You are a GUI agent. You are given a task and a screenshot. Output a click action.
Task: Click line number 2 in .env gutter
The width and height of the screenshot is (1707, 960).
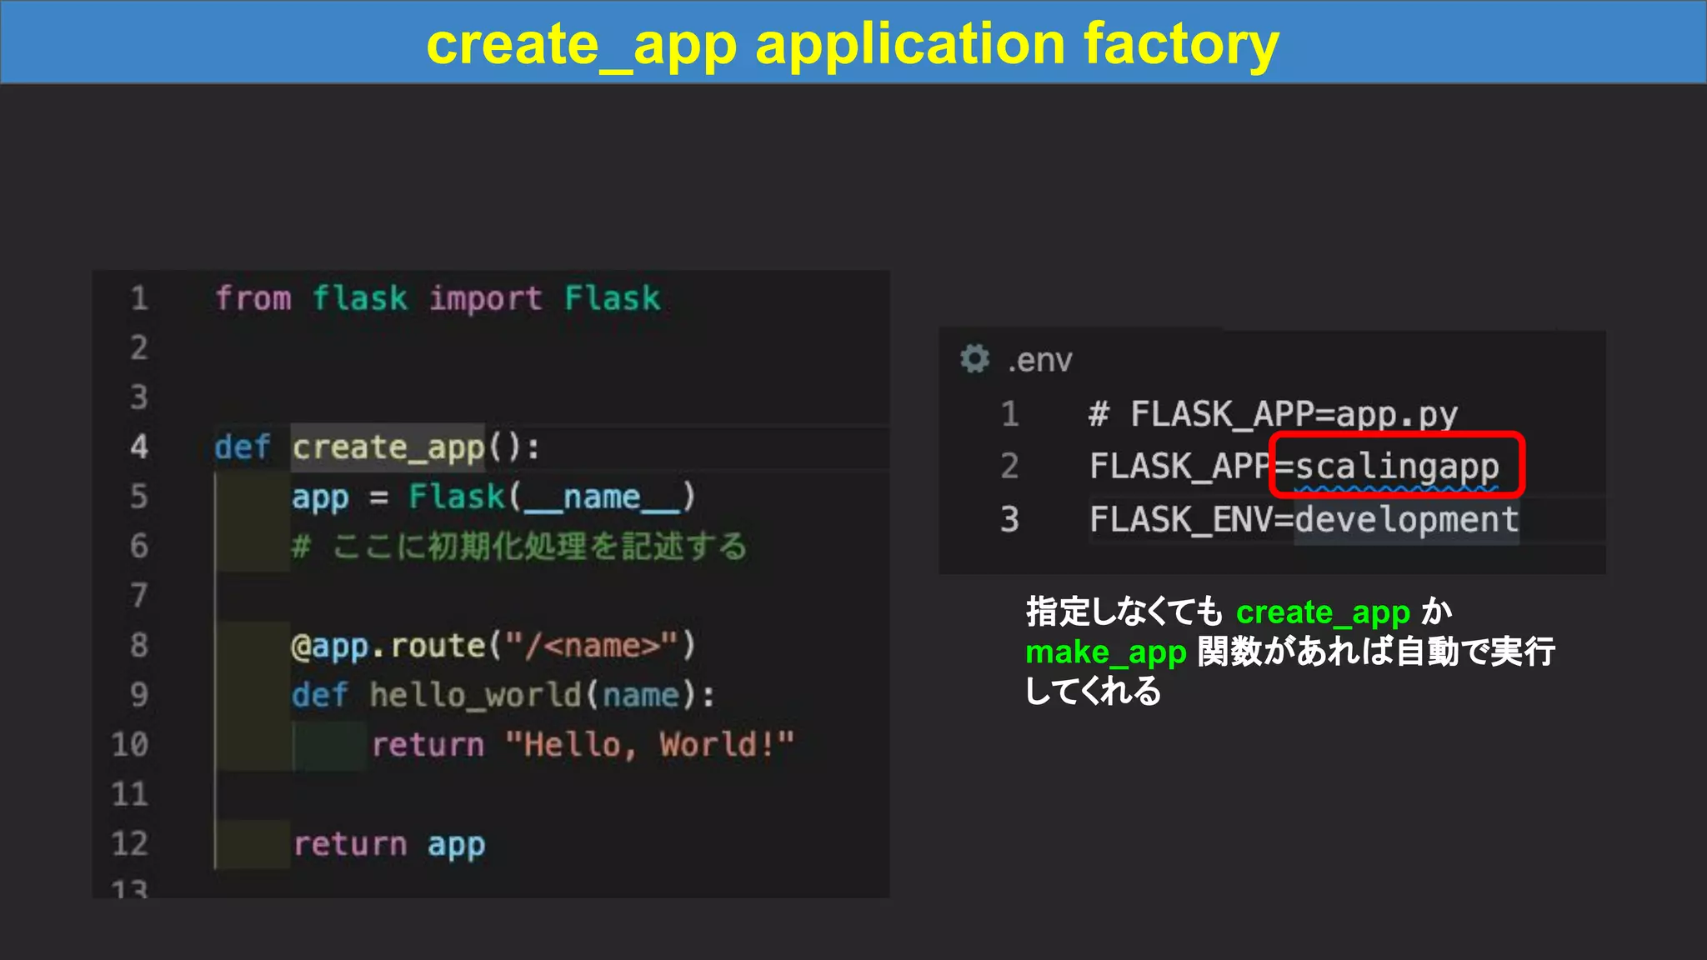click(x=1009, y=466)
